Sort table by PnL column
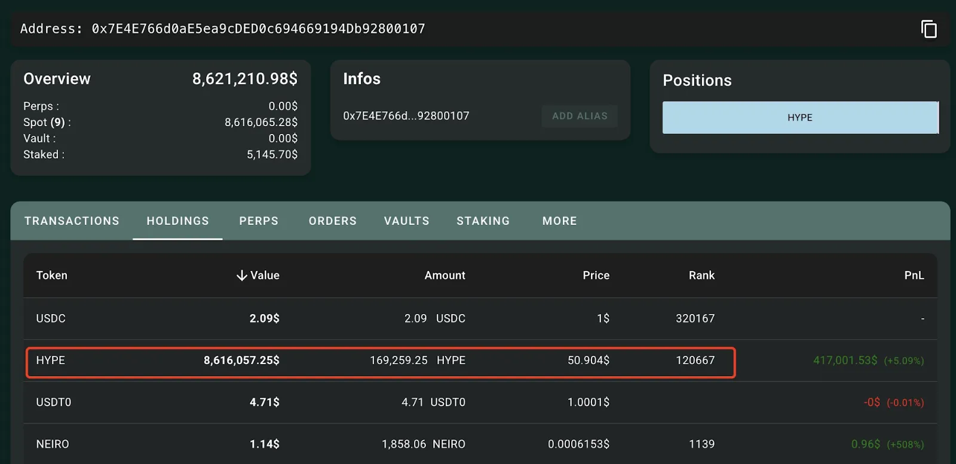956x464 pixels. (x=914, y=276)
